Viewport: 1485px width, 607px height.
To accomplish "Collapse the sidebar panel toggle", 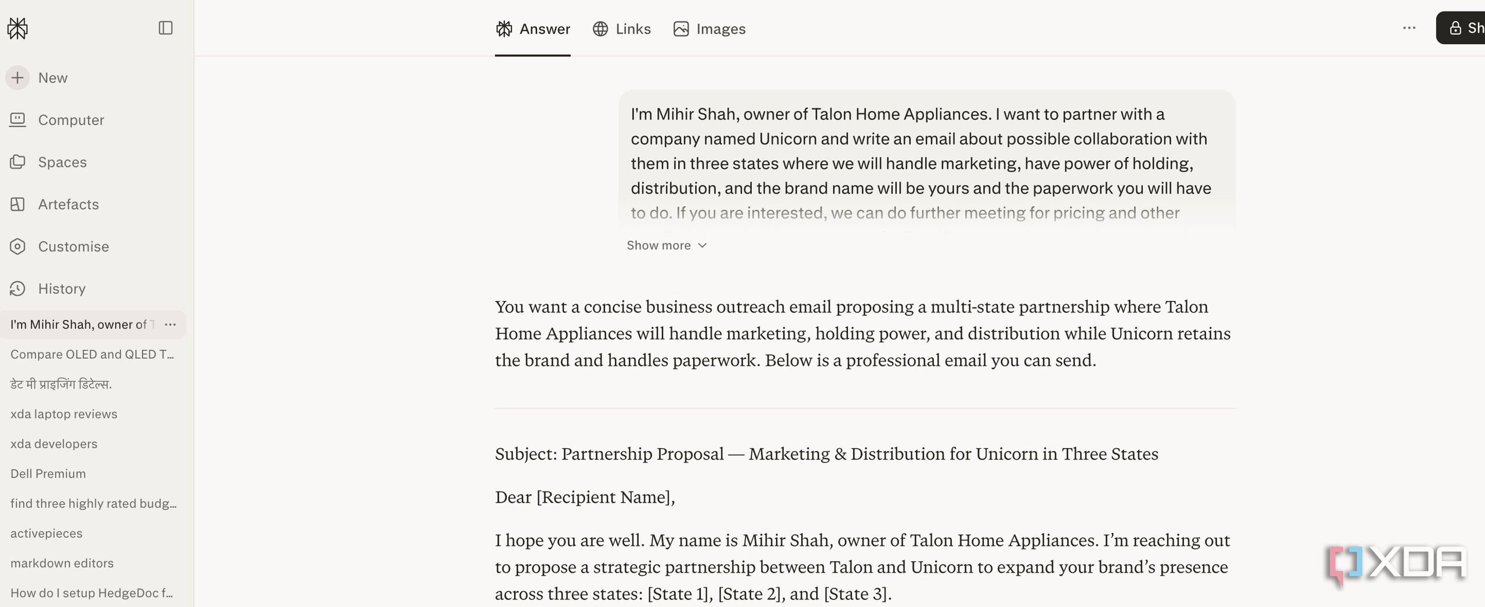I will [x=165, y=28].
